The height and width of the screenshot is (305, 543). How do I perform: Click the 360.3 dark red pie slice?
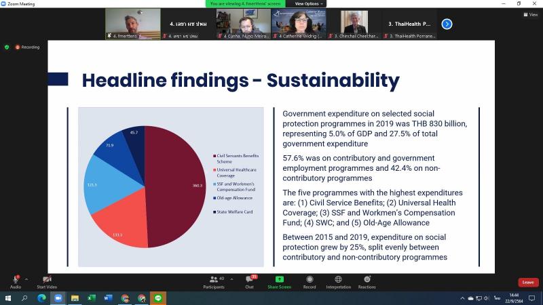(176, 187)
